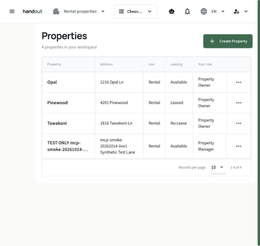Expand the EN language dropdown arrow
Screen dimensions: 260x246
223,11
